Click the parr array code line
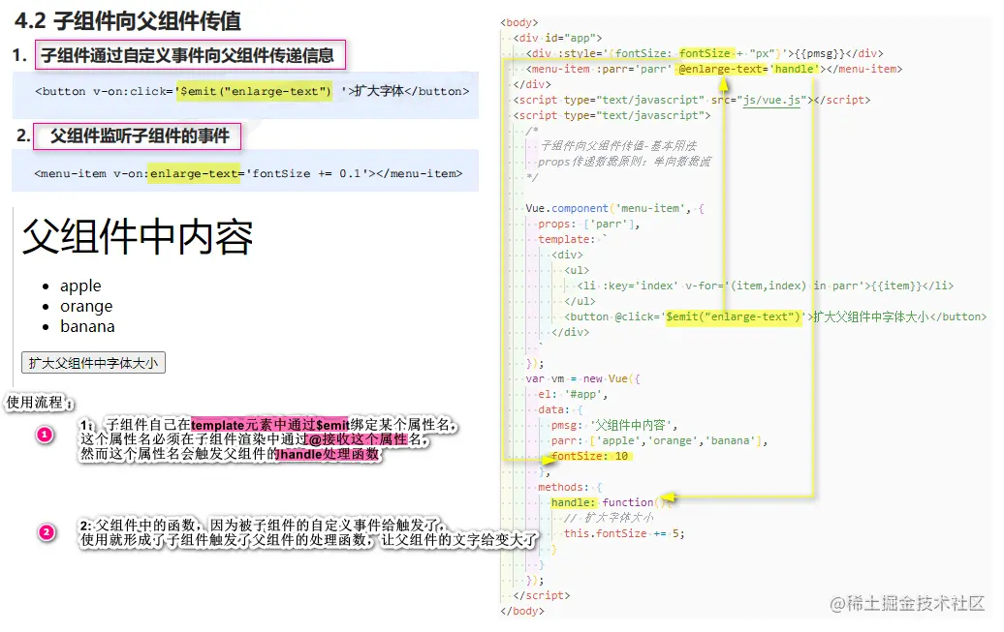1004x632 pixels. click(x=659, y=440)
